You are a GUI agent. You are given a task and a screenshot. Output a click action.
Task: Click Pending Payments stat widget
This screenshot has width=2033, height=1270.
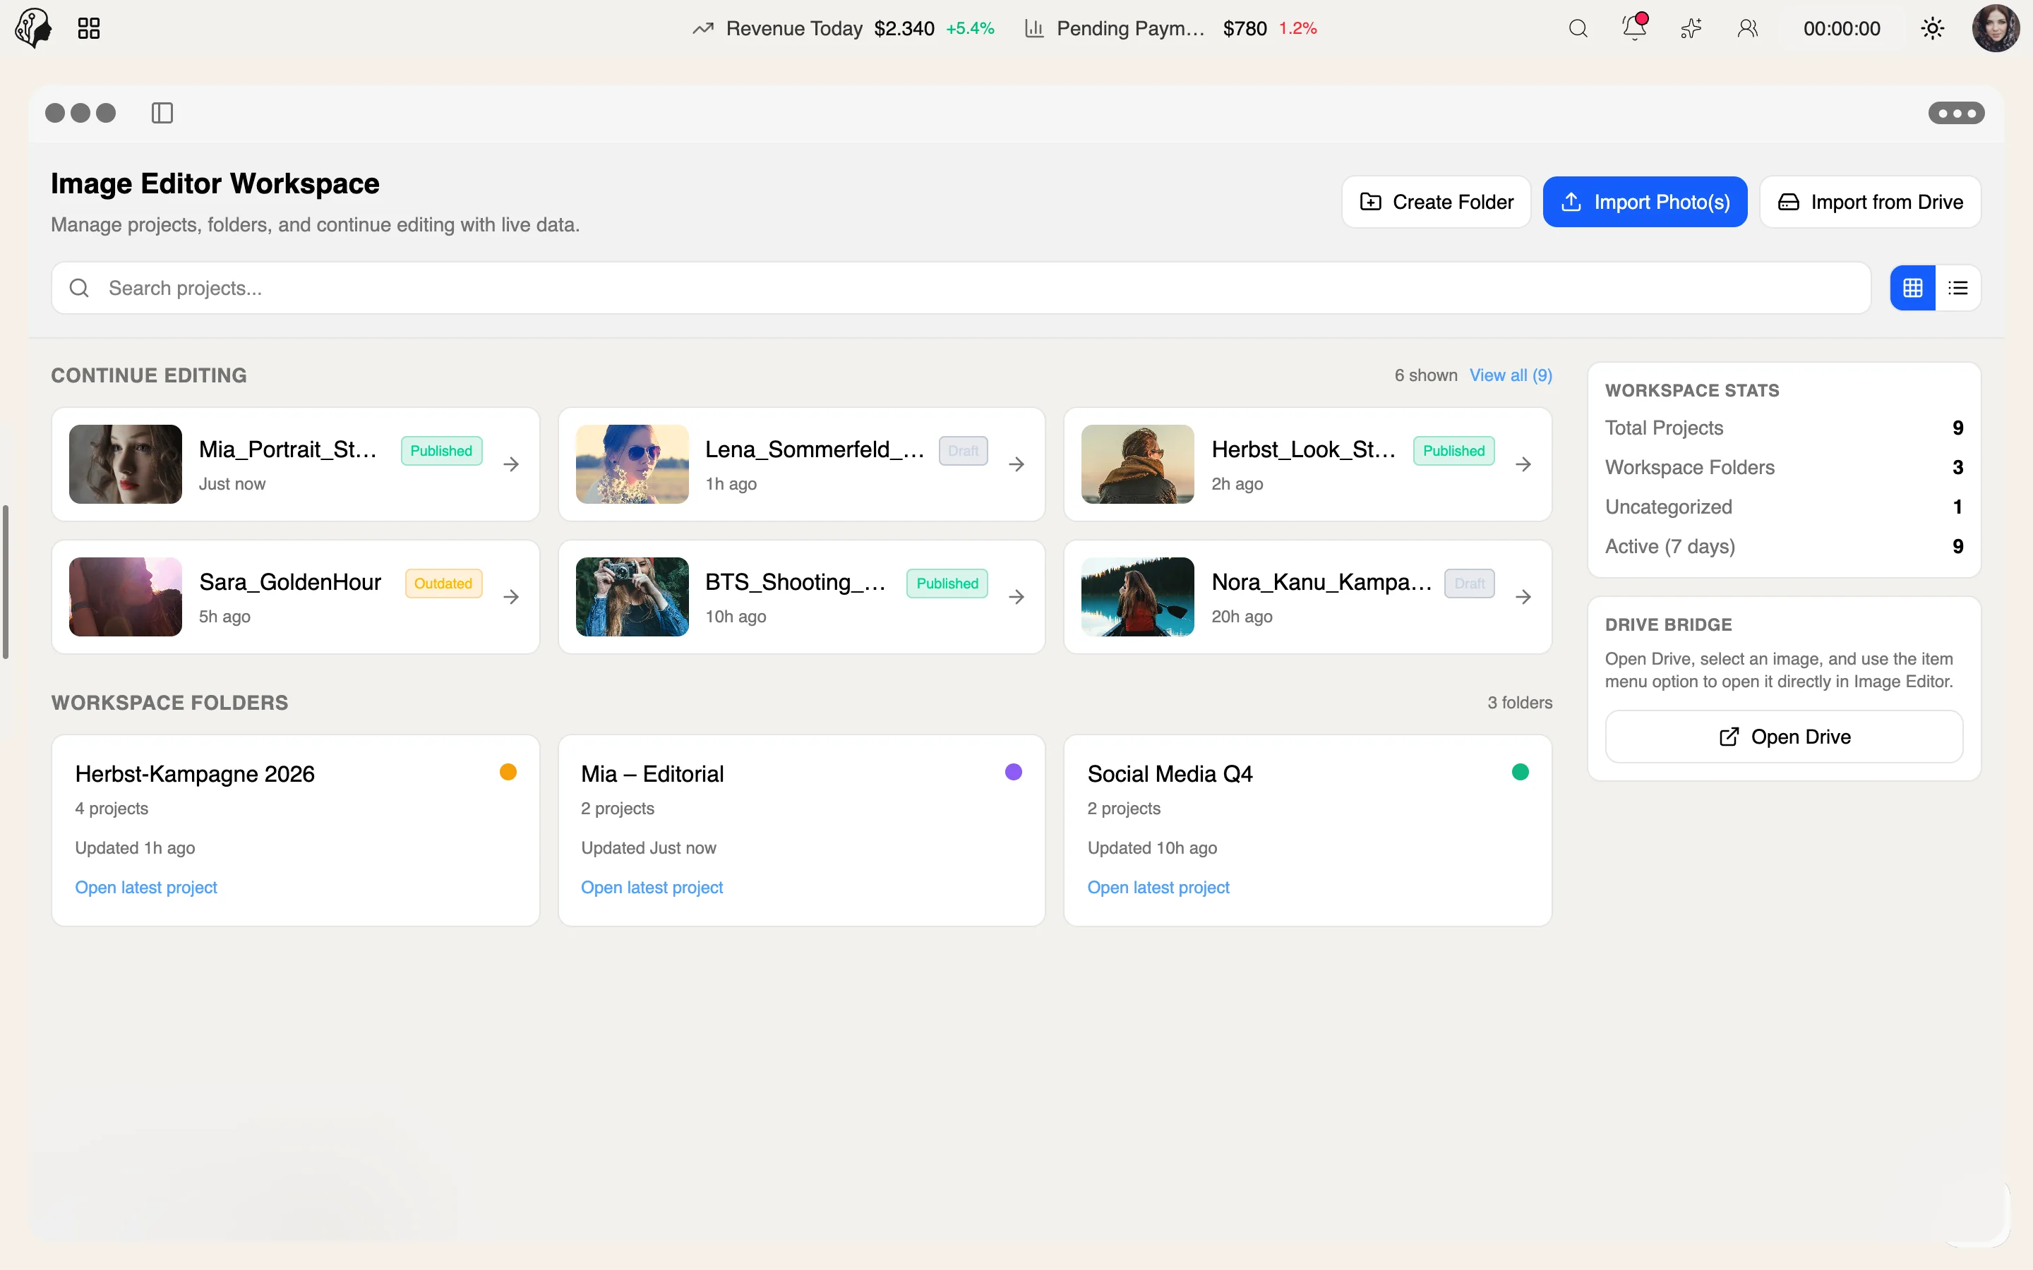pos(1170,28)
